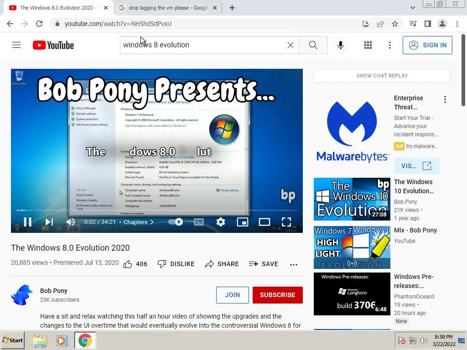Screen dimensions: 467x350
Task: Click the install app icon in address bar
Action: (x=365, y=24)
